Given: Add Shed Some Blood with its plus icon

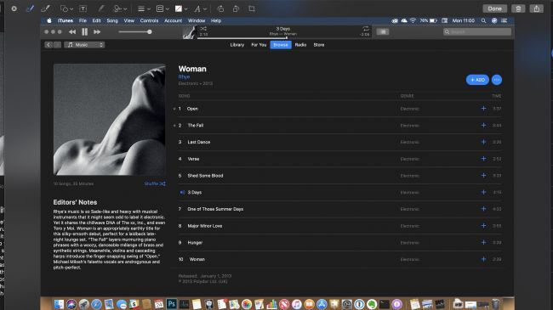Looking at the screenshot, I should [483, 175].
